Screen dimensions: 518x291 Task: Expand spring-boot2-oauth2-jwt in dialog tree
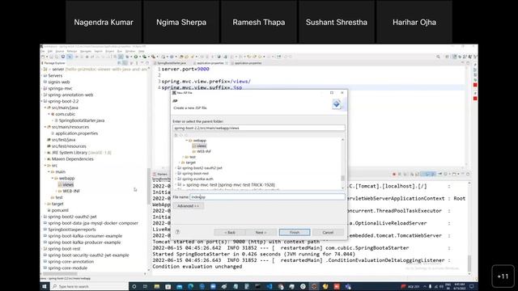(176, 168)
